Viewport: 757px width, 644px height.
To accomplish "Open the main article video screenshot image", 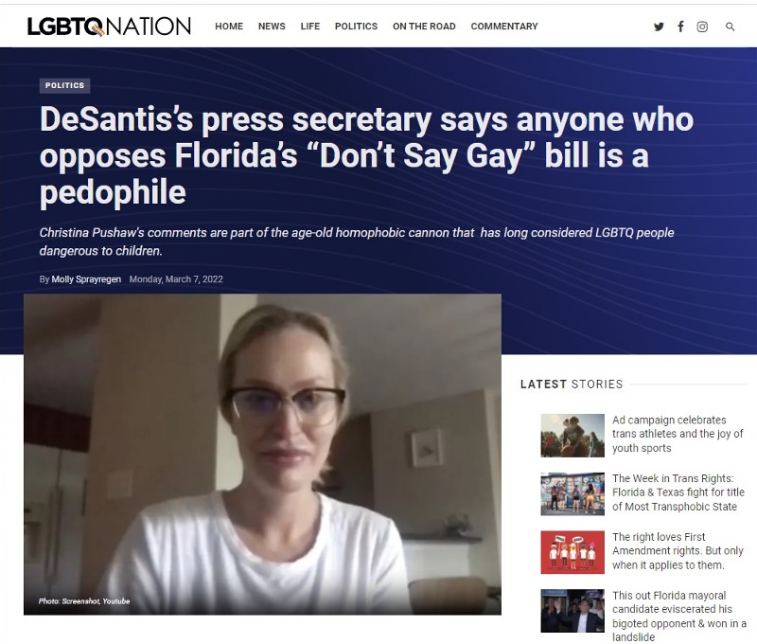I will (263, 455).
